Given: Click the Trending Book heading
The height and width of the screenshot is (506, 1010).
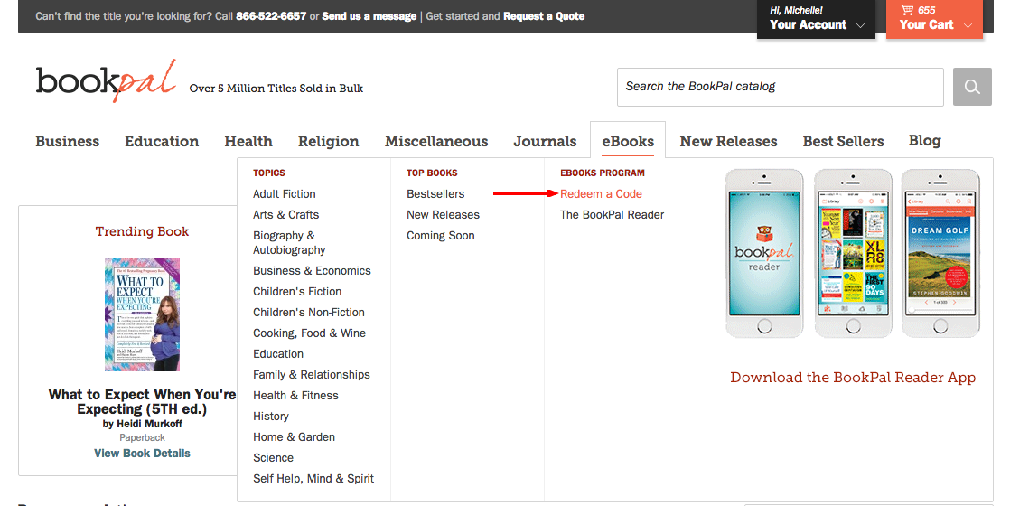Looking at the screenshot, I should (143, 231).
